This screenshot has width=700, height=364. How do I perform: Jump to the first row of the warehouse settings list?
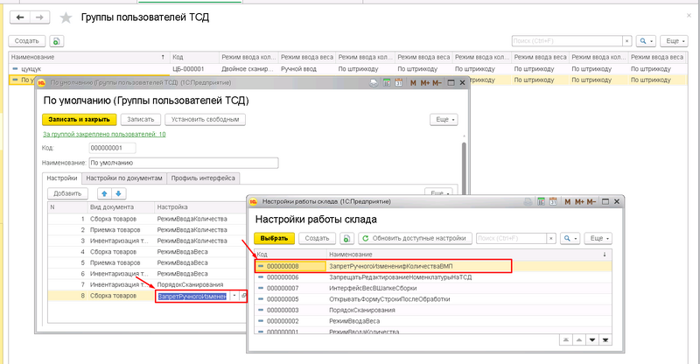point(565,340)
